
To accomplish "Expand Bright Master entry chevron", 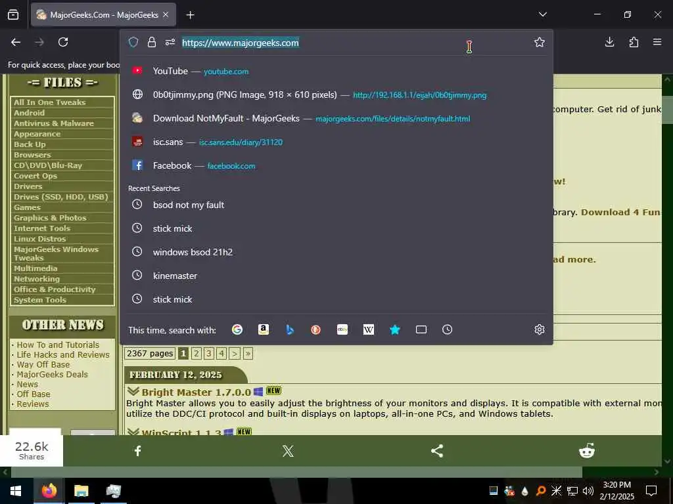I will coord(133,391).
